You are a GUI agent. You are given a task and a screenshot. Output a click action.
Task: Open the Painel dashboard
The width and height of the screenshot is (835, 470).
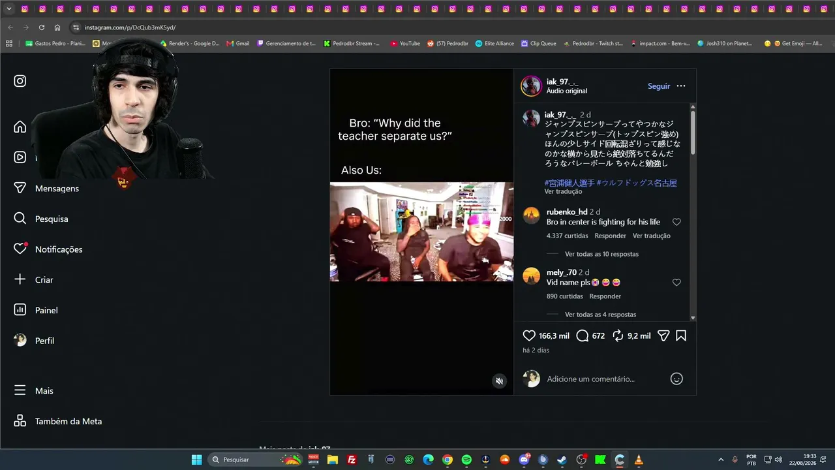click(37, 310)
